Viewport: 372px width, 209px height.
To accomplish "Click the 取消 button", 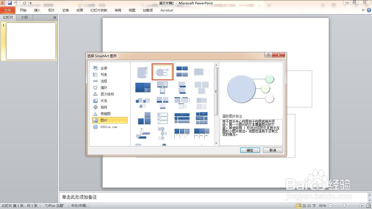I will (x=273, y=150).
